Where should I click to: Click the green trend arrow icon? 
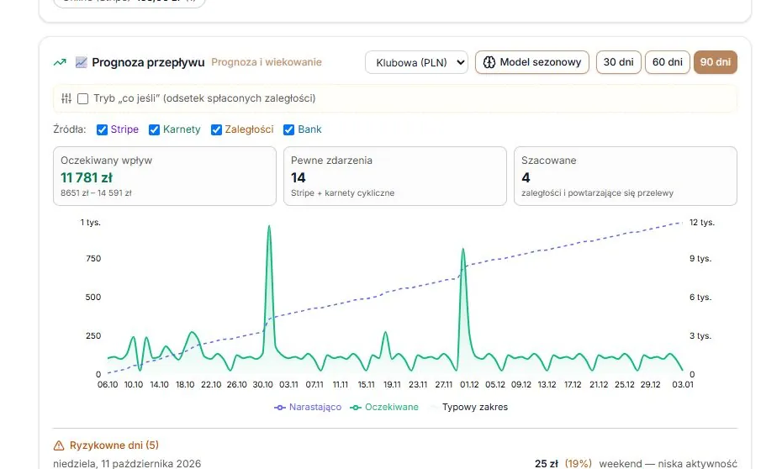tap(60, 62)
